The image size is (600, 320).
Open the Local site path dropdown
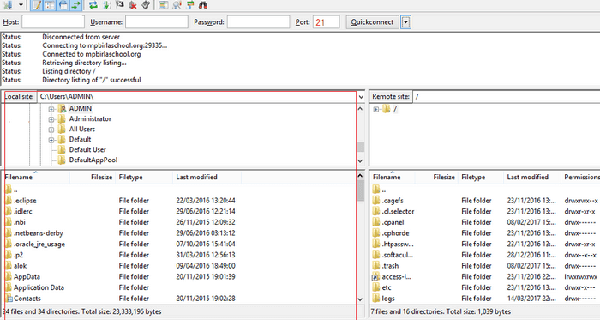pyautogui.click(x=361, y=97)
